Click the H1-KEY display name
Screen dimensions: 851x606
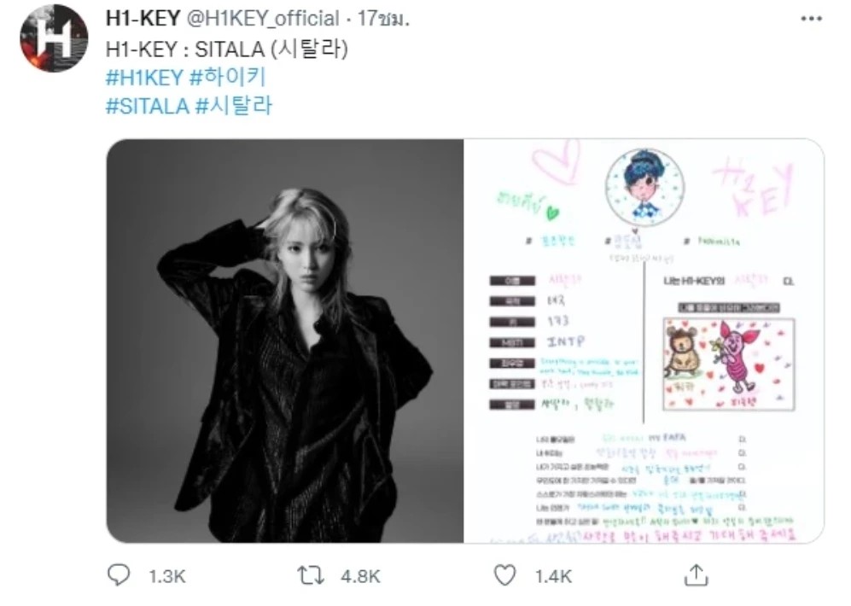tap(143, 19)
